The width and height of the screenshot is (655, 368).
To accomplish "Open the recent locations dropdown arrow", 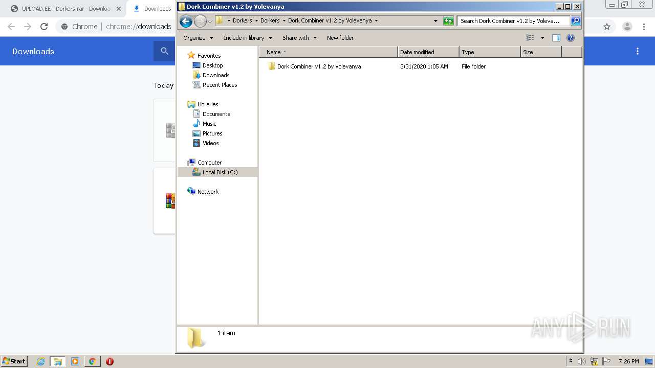I will point(210,21).
